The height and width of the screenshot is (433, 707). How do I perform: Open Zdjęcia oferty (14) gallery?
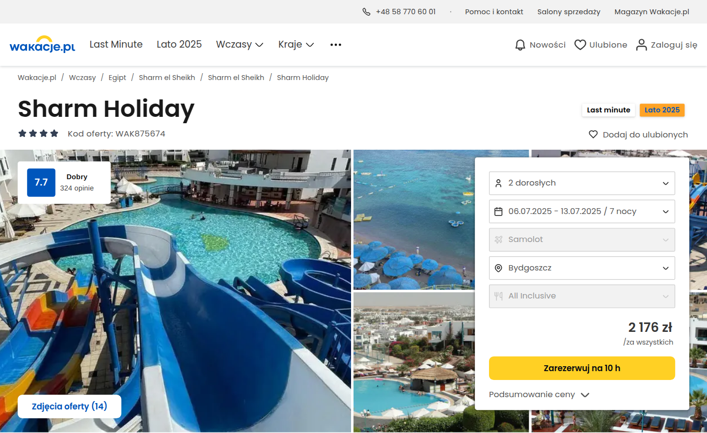click(69, 406)
